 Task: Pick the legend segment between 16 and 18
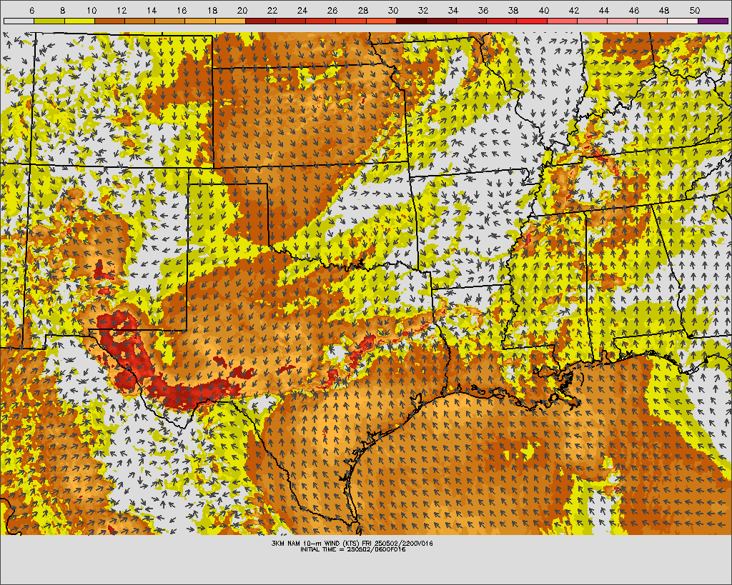pos(200,21)
